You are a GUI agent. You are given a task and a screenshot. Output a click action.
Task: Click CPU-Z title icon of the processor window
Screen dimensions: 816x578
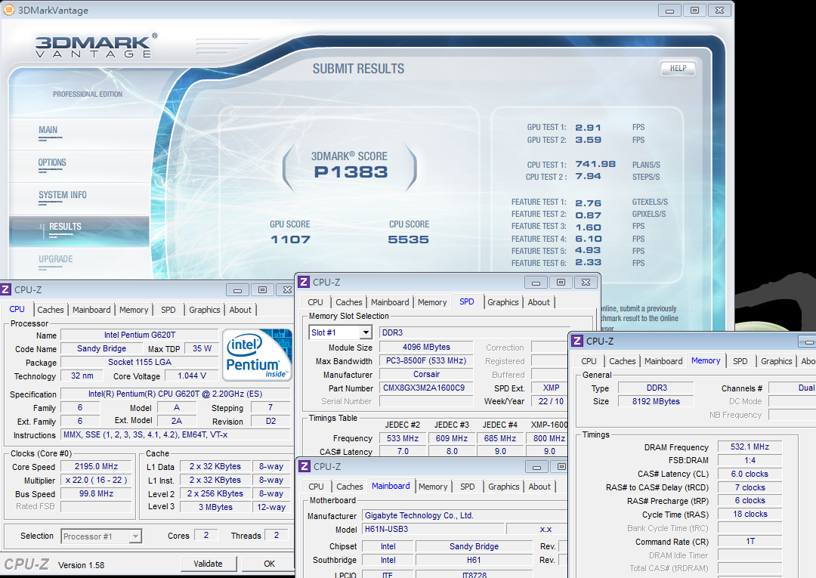point(6,289)
